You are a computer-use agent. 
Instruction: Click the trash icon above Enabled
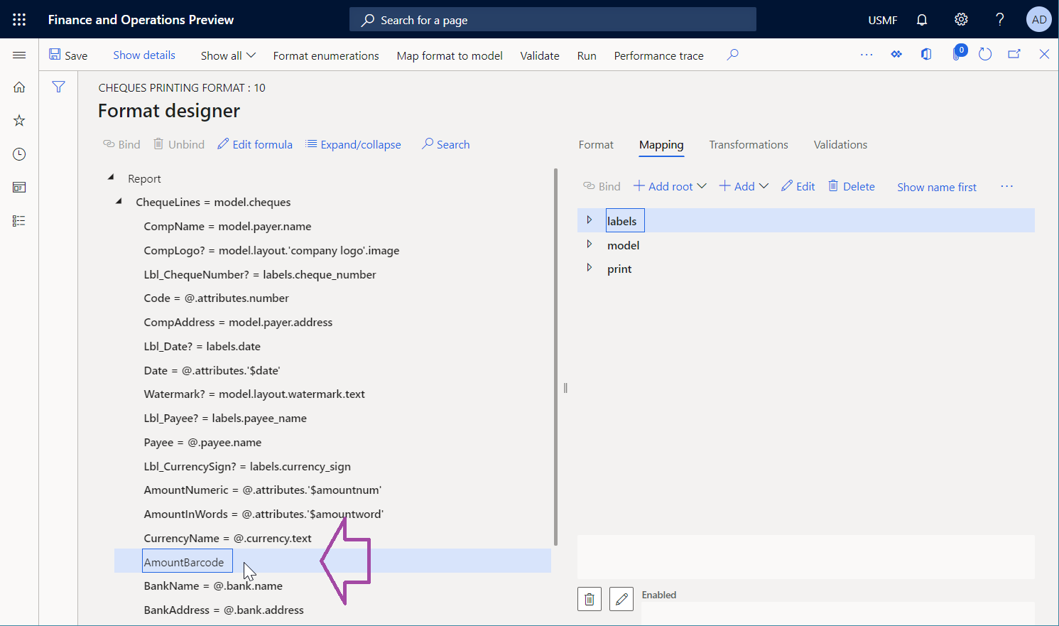[x=590, y=599]
